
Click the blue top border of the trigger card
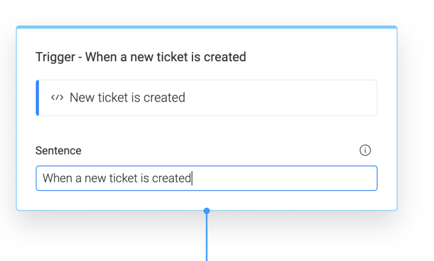(206, 27)
